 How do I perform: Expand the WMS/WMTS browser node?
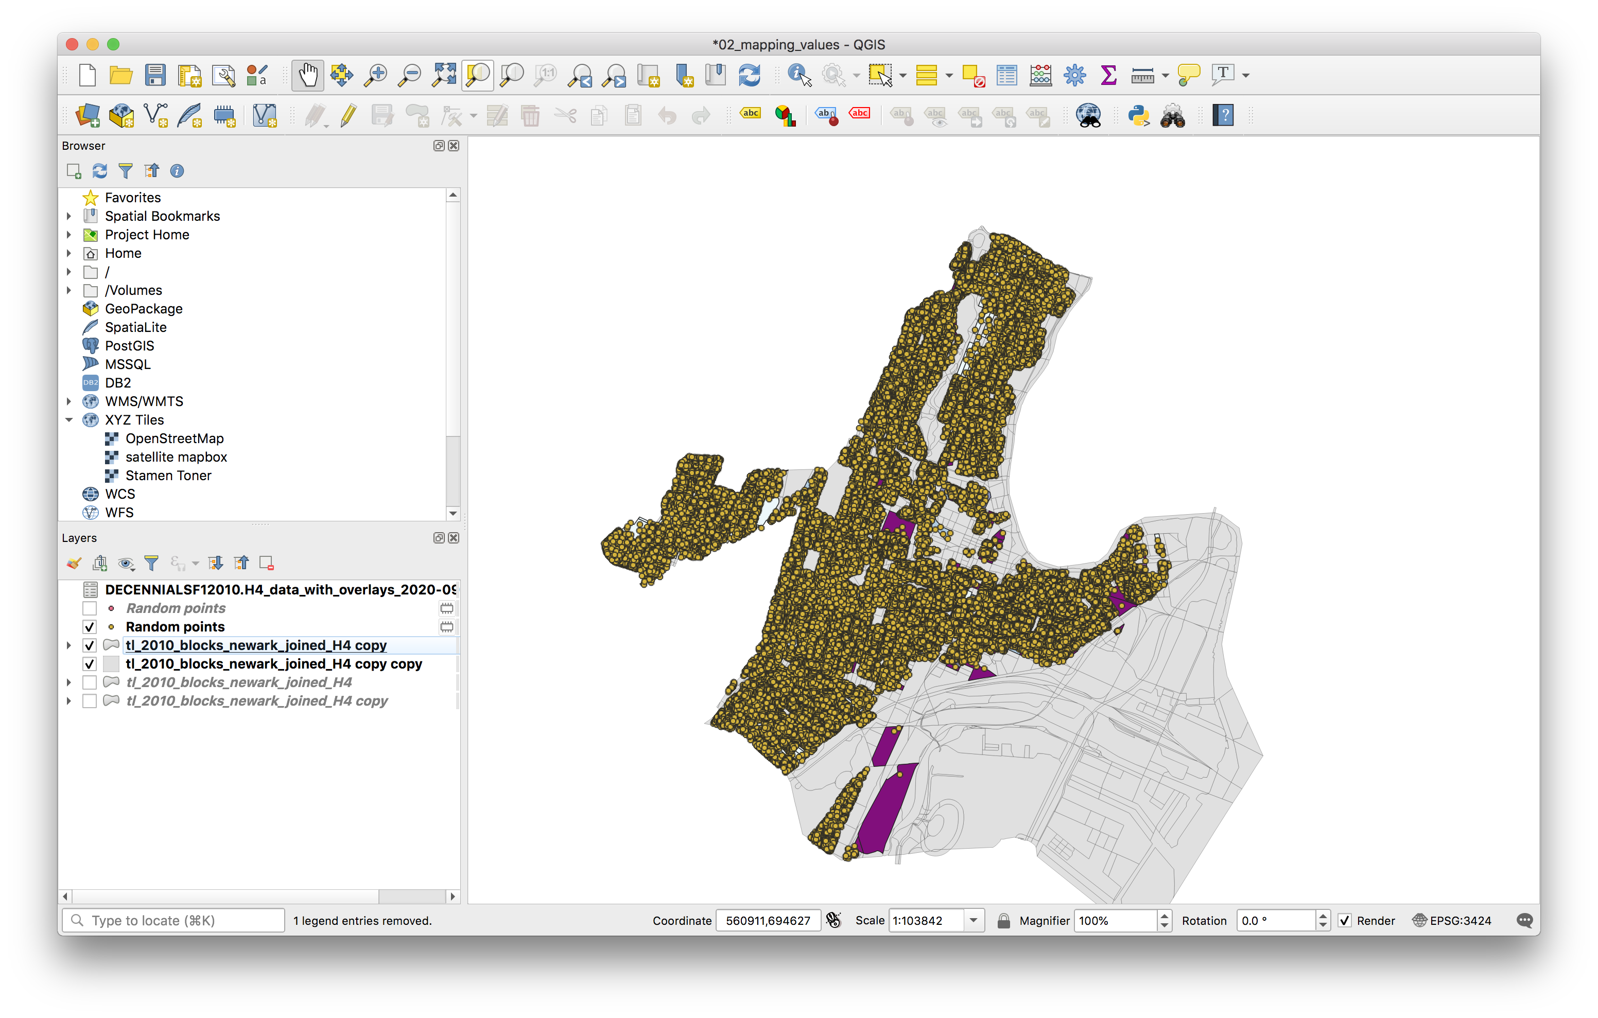coord(69,401)
